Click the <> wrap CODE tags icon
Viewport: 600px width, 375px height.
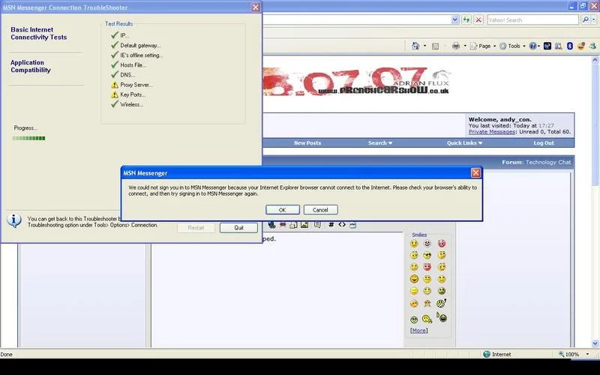click(342, 224)
